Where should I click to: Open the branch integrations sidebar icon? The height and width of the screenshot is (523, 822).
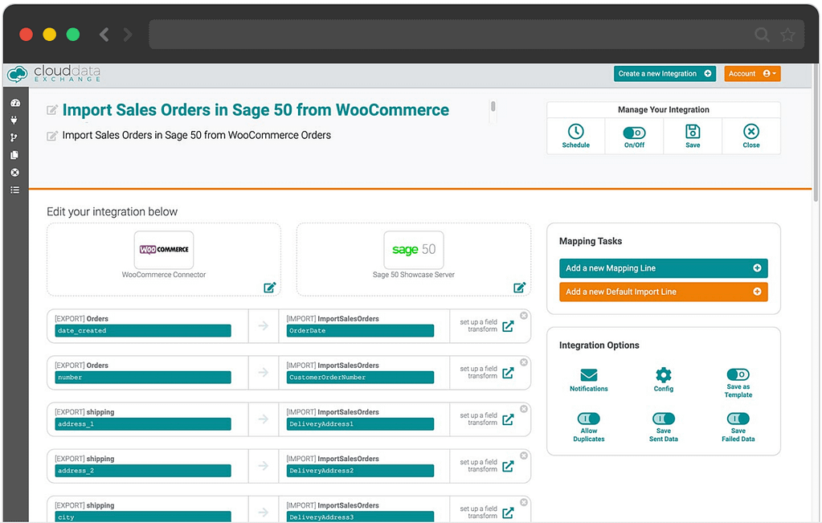click(14, 137)
